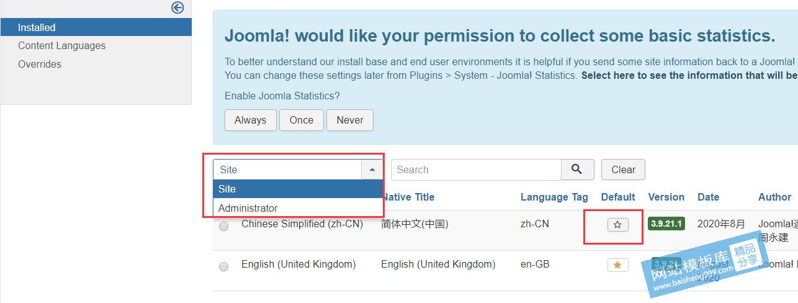This screenshot has width=798, height=303.
Task: Click the 'Chinese Simplified (zh-CN)' row title
Action: [x=302, y=224]
